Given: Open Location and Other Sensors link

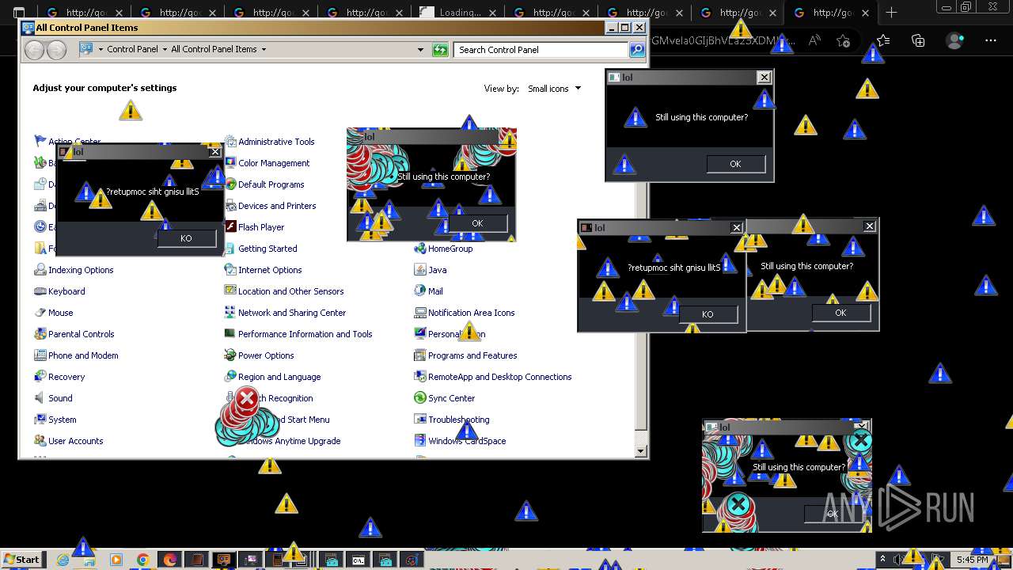Looking at the screenshot, I should 290,291.
